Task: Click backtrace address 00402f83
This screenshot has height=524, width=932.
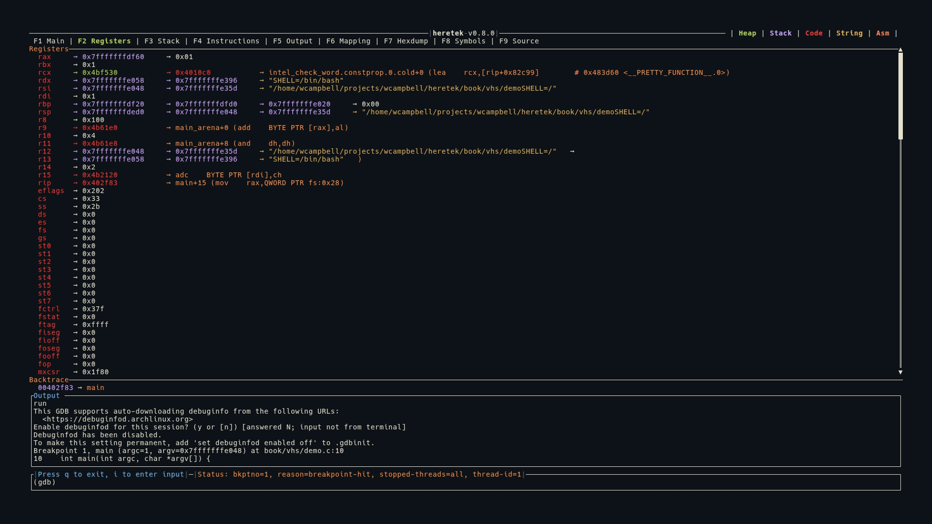Action: pyautogui.click(x=56, y=388)
